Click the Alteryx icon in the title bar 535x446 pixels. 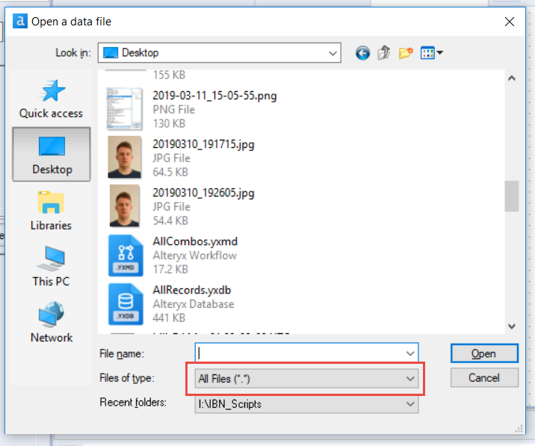point(20,21)
